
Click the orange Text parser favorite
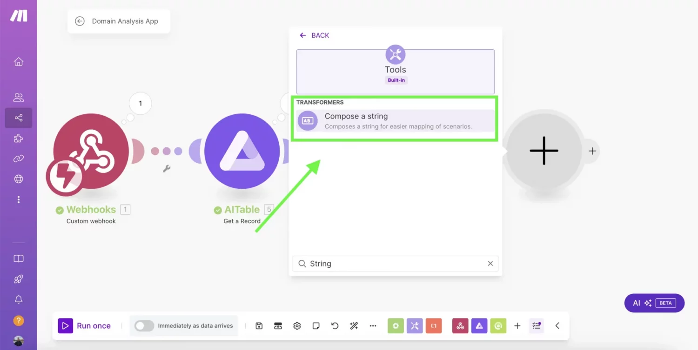(x=433, y=326)
